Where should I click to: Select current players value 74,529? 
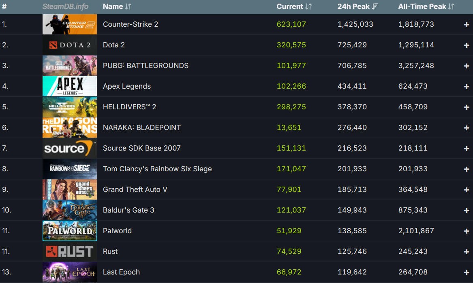click(x=289, y=251)
